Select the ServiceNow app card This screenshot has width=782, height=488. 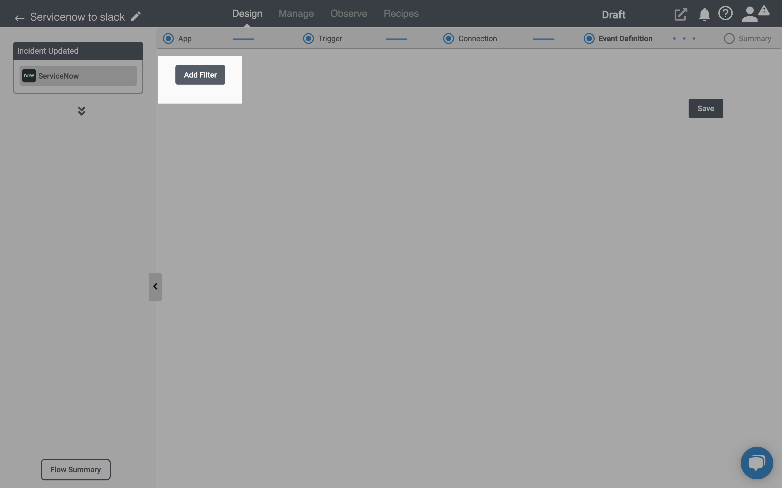coord(78,76)
